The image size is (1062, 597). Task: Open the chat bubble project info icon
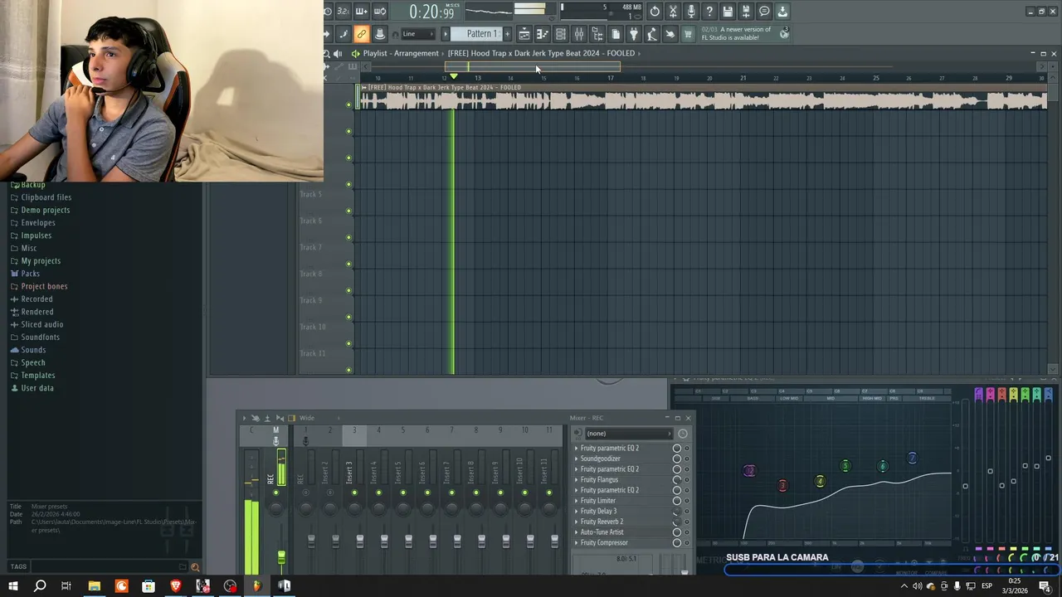[x=764, y=12]
